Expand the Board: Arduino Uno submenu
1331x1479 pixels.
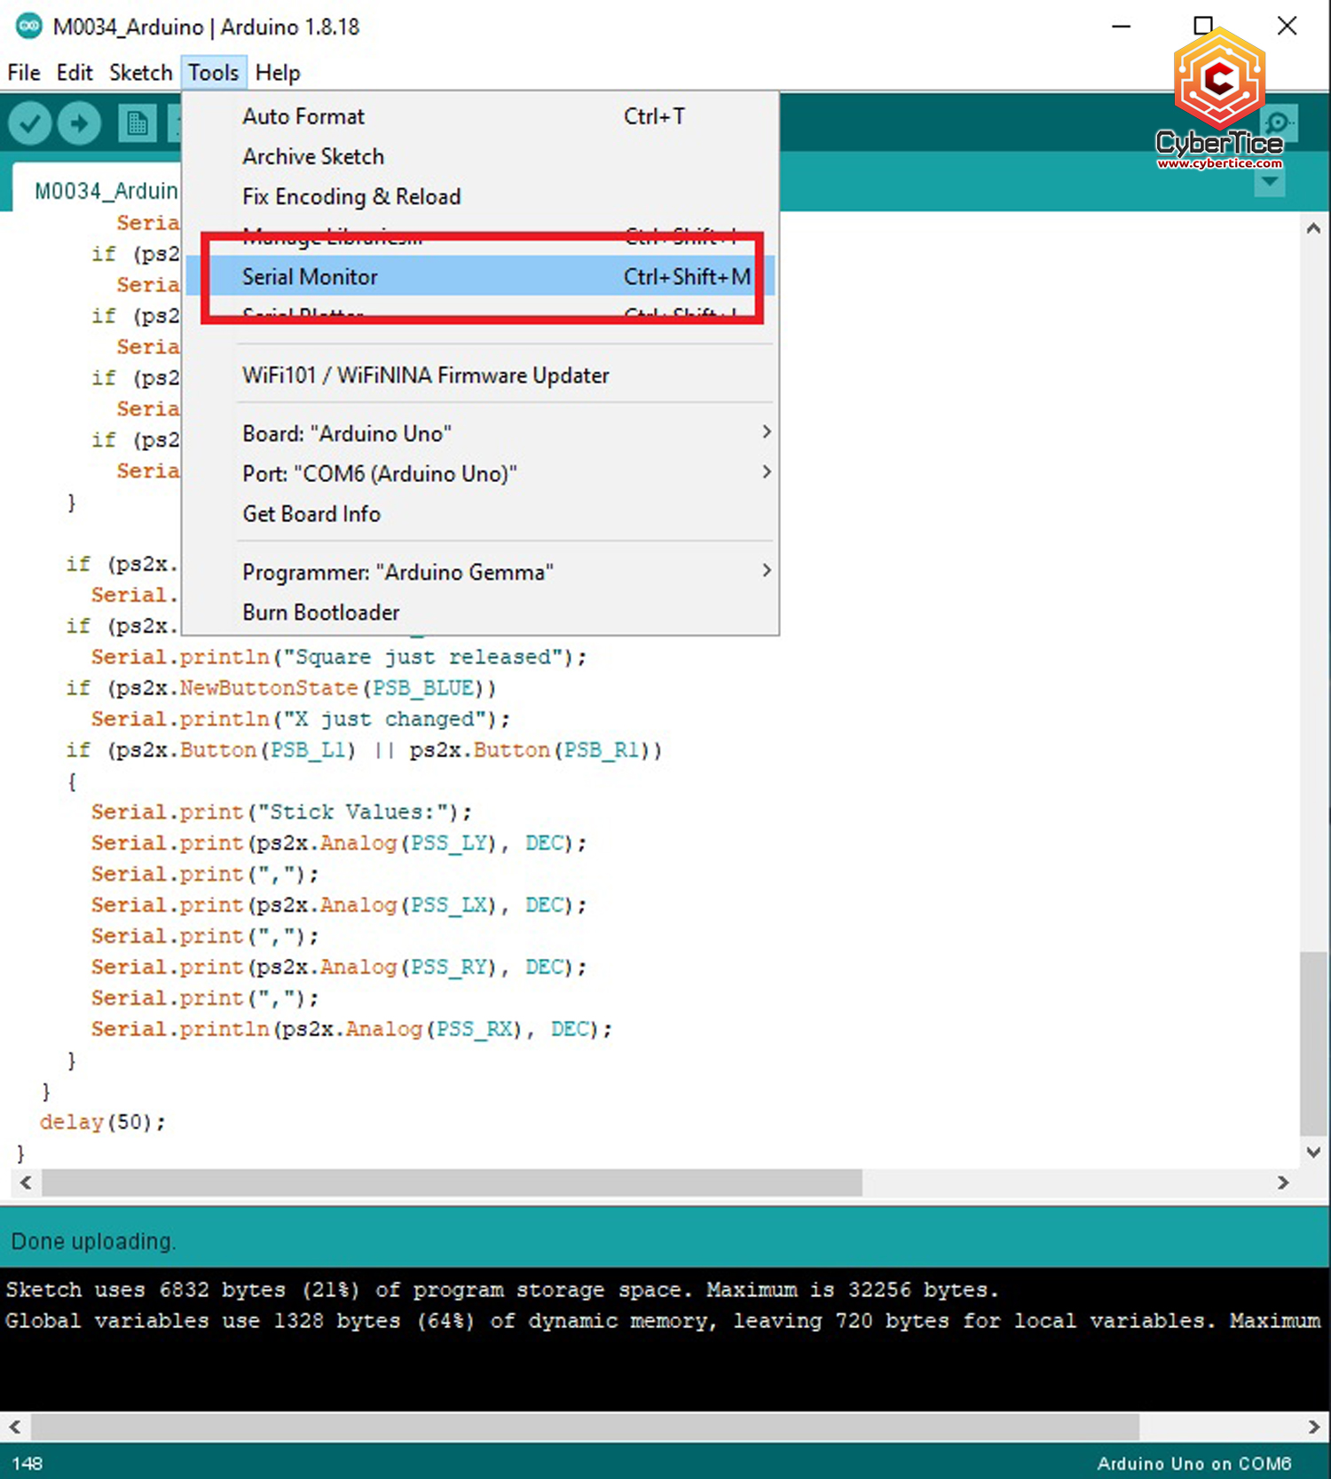[x=480, y=433]
